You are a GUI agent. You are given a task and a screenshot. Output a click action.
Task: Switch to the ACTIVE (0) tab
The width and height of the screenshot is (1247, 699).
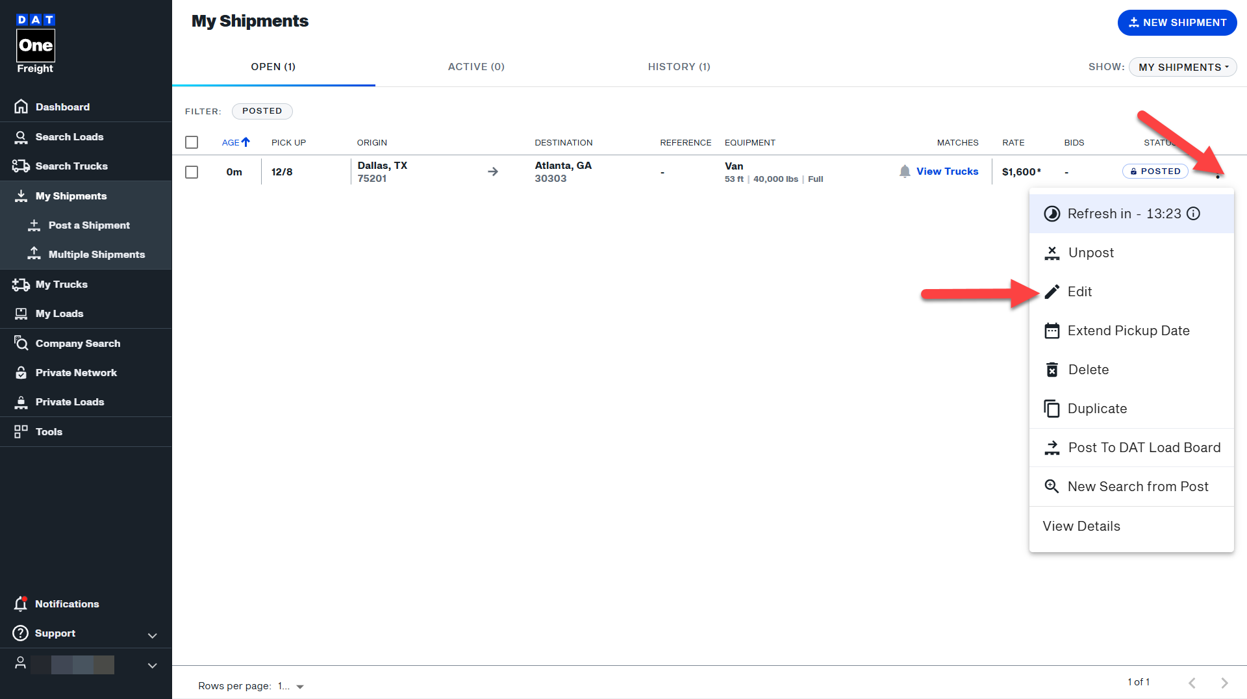476,67
